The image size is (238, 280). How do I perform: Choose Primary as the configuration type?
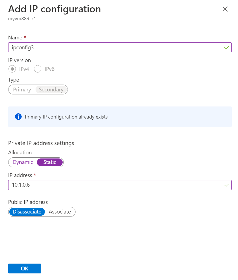point(22,90)
